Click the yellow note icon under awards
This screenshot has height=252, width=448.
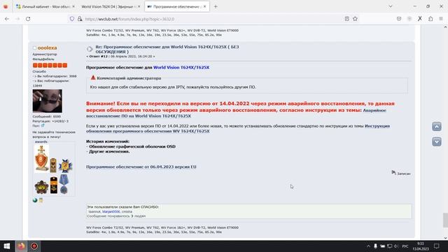pos(41,200)
